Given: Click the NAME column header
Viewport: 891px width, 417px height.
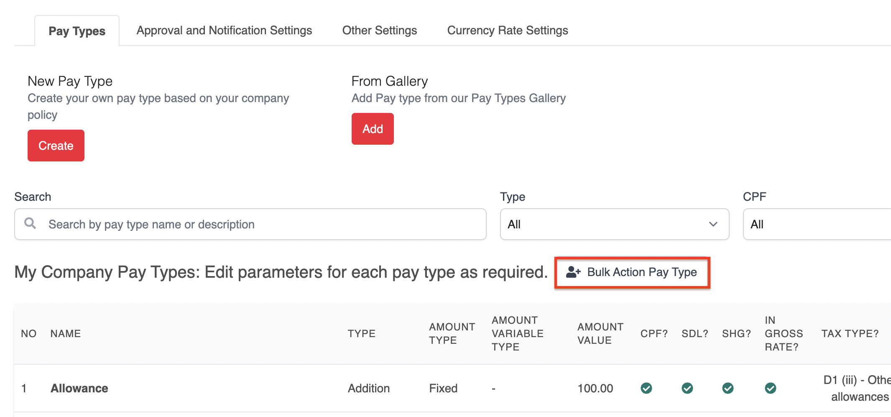Looking at the screenshot, I should (x=66, y=333).
